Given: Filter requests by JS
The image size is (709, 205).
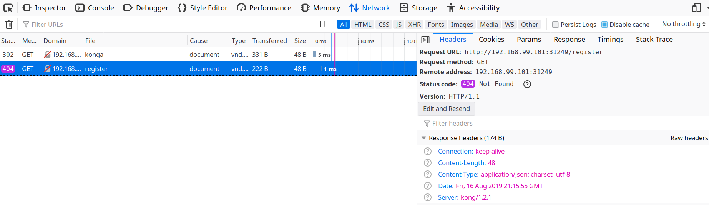Looking at the screenshot, I should click(x=399, y=25).
